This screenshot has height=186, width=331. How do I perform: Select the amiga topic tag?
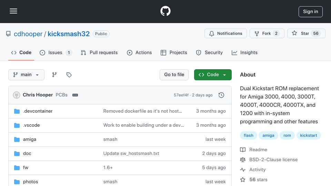coord(268,135)
